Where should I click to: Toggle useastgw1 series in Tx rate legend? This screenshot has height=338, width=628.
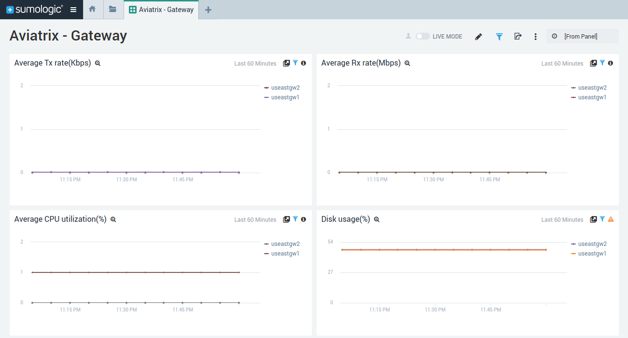(282, 97)
